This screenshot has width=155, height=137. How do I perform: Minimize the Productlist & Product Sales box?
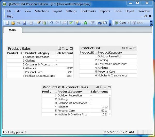click(x=105, y=87)
